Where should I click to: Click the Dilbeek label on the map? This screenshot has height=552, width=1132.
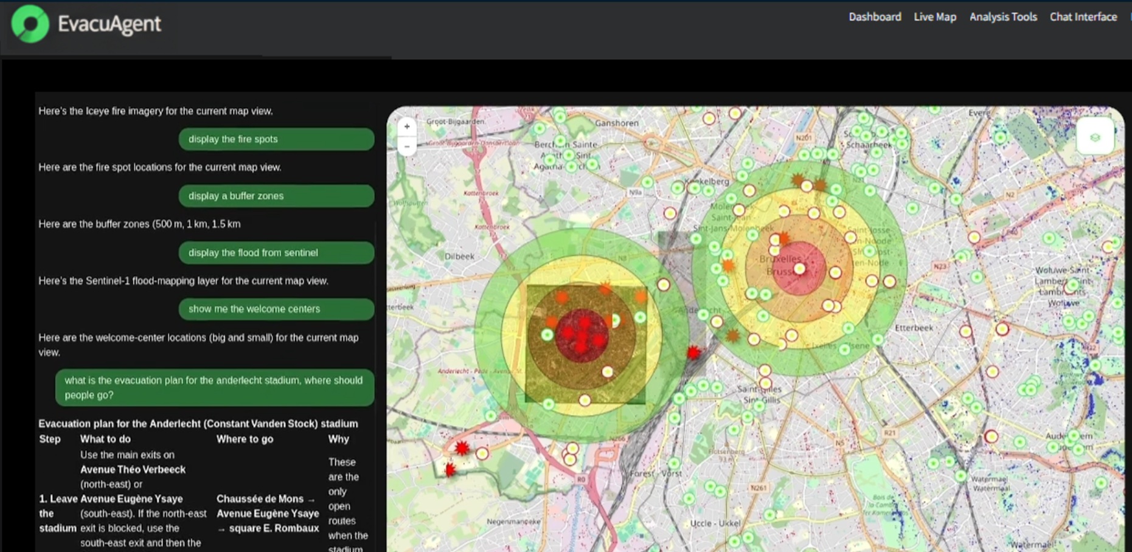click(x=459, y=256)
